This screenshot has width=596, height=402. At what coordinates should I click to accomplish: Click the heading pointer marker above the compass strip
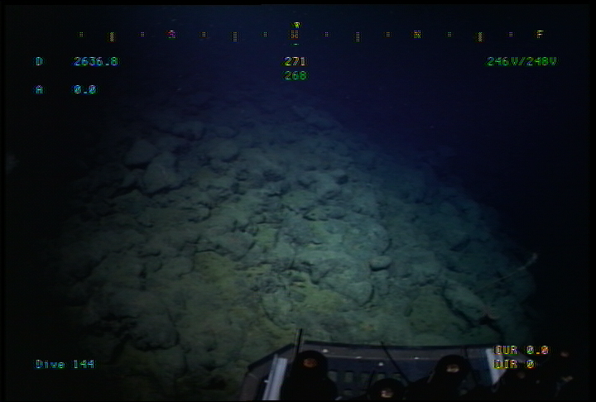[296, 26]
